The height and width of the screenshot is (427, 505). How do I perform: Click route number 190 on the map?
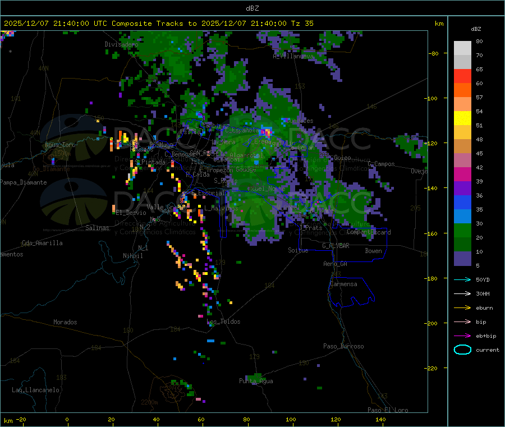click(x=304, y=363)
